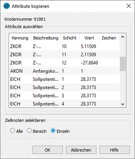The width and height of the screenshot is (135, 159).
Task: Sort by Kennung column header
Action: [20, 38]
